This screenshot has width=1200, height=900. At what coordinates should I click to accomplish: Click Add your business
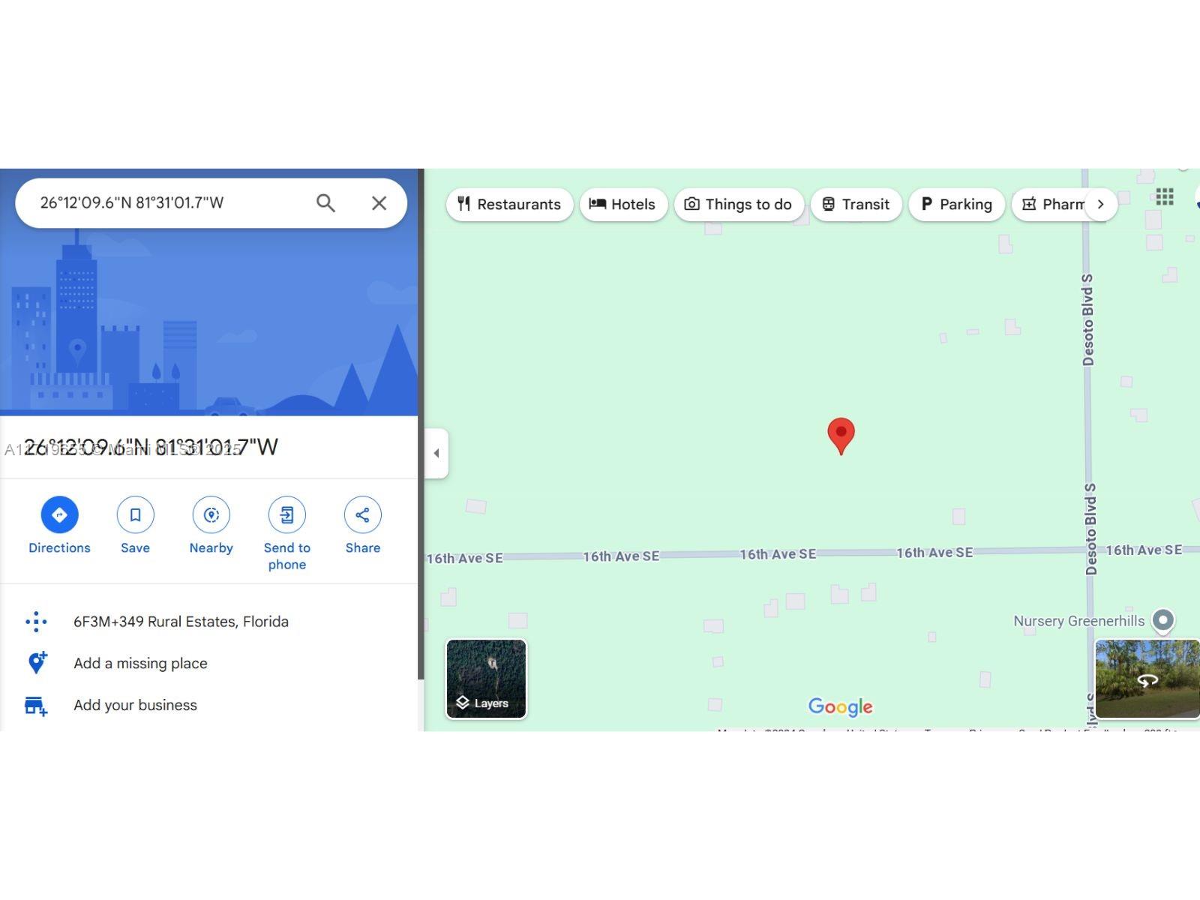[x=135, y=705]
